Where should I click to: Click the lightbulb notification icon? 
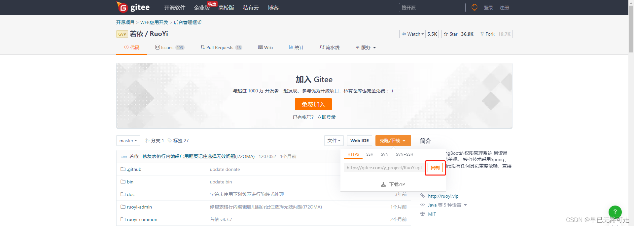[x=475, y=8]
